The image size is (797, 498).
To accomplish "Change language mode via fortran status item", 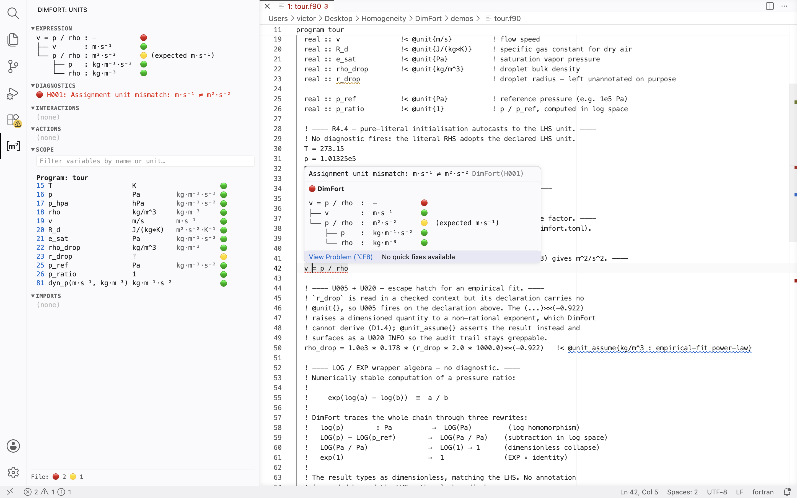I will [x=763, y=492].
